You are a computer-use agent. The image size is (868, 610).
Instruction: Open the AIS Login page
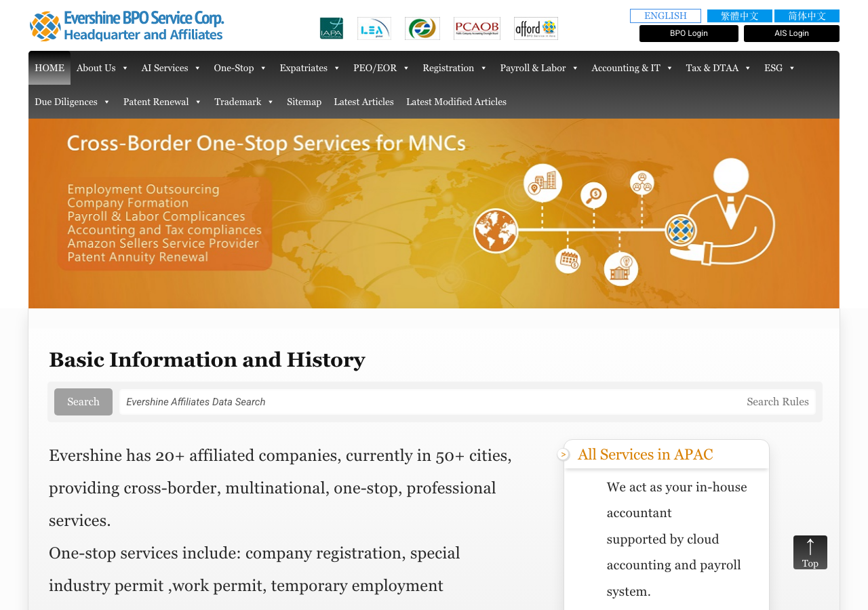tap(791, 33)
